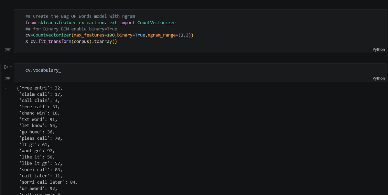This screenshot has width=388, height=195.
Task: Click output entry 'lt gt': 61
Action: [x=34, y=145]
